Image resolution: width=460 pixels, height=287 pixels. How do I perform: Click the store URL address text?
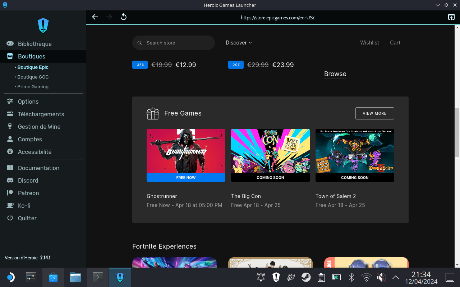[277, 17]
